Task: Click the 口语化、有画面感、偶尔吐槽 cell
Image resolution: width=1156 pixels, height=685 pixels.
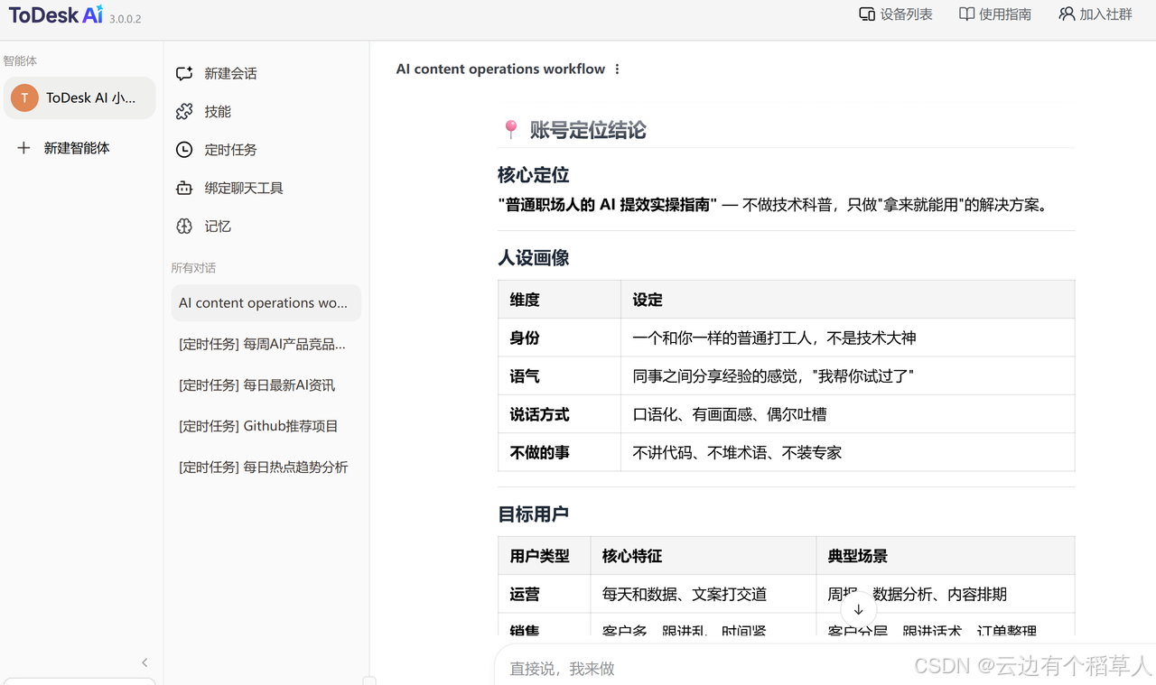Action: [x=847, y=414]
